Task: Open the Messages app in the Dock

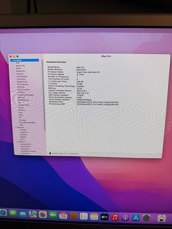Action: click(13, 213)
